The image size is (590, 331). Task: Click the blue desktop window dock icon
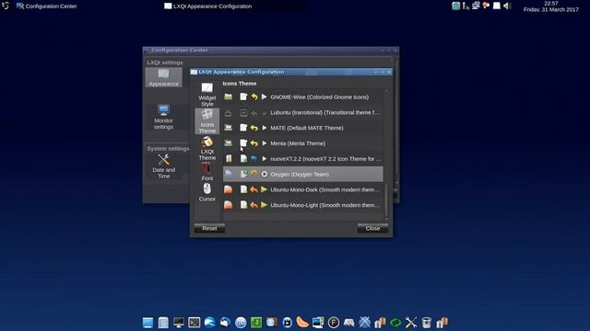pos(147,323)
